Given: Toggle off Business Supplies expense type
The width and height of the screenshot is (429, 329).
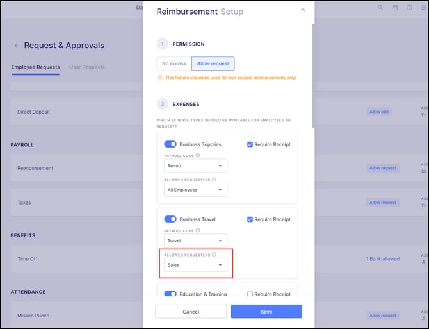Looking at the screenshot, I should pyautogui.click(x=170, y=144).
